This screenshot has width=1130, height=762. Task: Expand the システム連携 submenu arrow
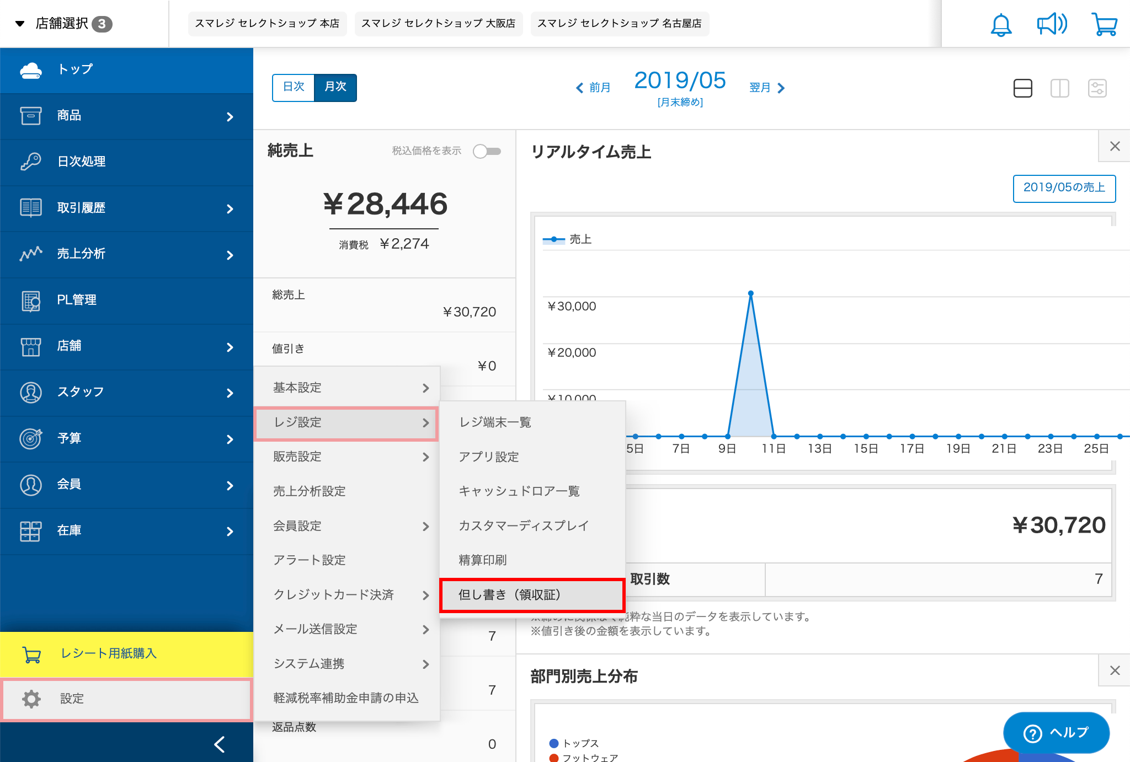point(425,664)
